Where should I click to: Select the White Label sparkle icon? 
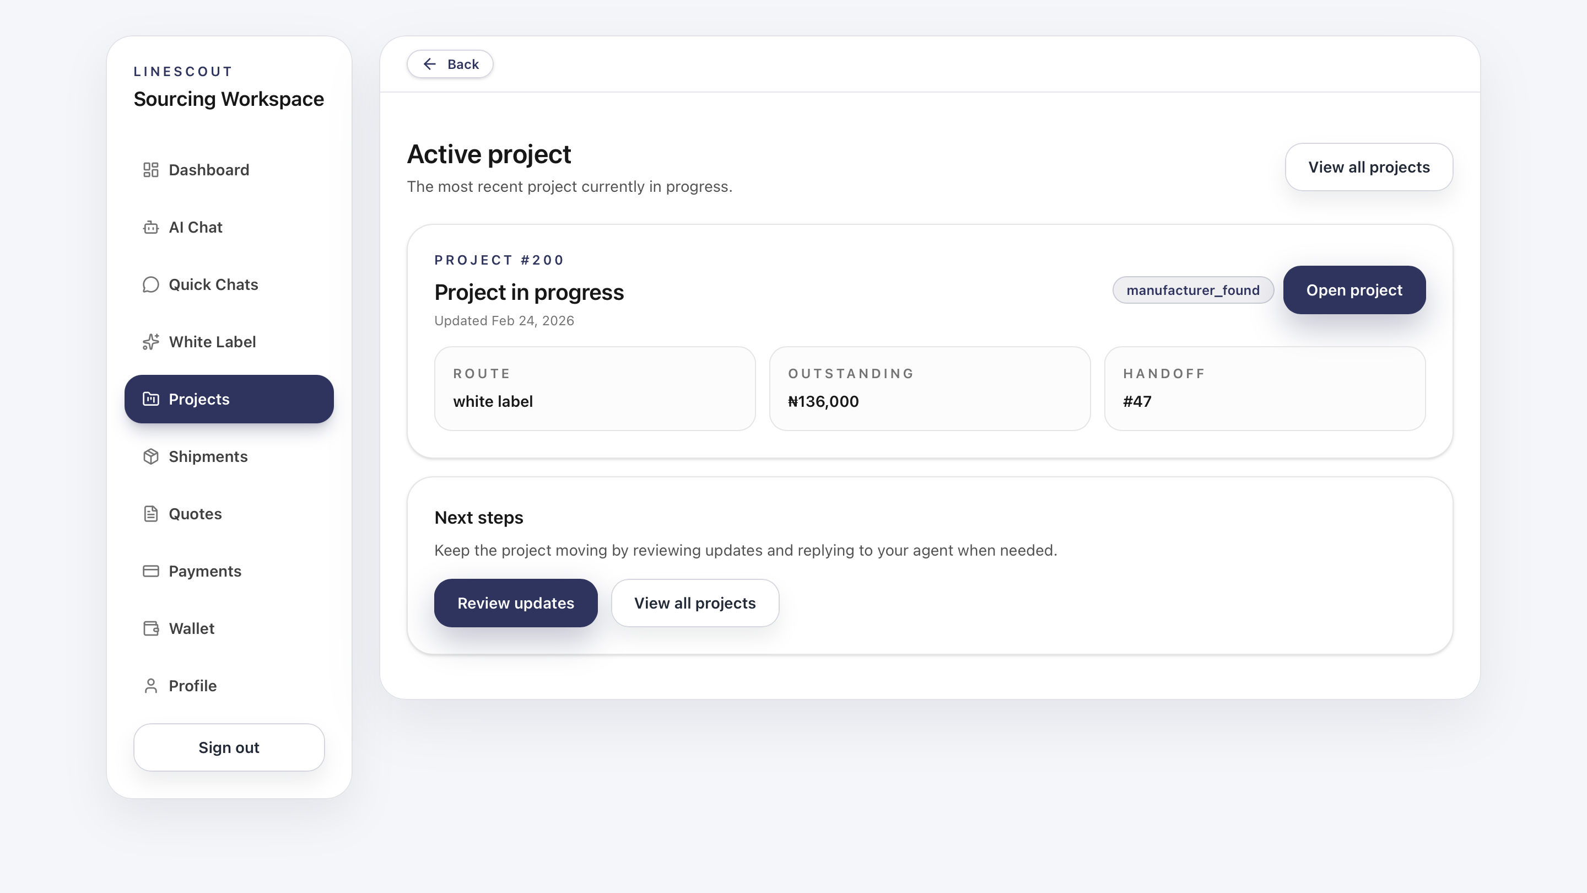coord(151,341)
